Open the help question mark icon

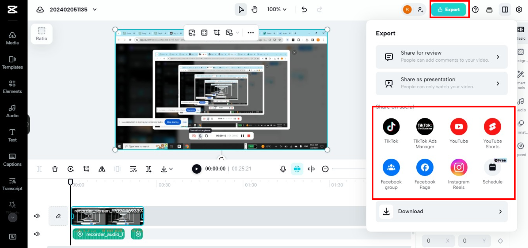475,10
